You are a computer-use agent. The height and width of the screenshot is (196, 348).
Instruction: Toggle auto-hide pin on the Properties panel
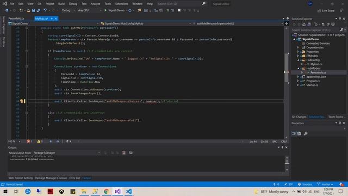[340, 123]
